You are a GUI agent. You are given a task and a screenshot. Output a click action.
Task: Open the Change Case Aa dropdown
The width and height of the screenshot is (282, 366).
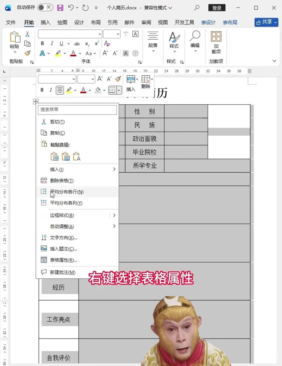(90, 53)
